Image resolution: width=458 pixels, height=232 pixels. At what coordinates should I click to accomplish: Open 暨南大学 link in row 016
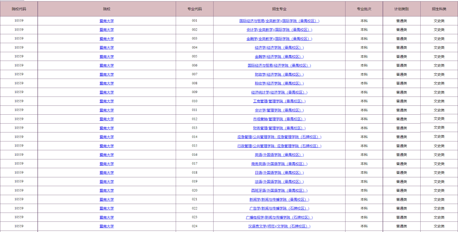click(106, 155)
